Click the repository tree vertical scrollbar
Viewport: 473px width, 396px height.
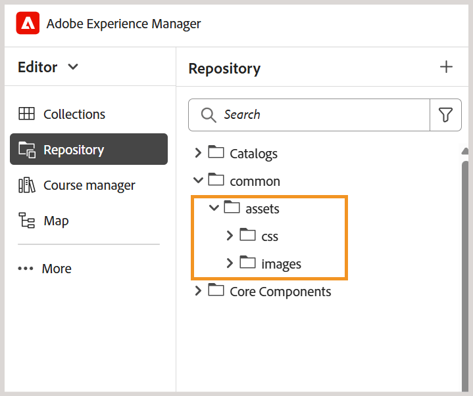[465, 263]
